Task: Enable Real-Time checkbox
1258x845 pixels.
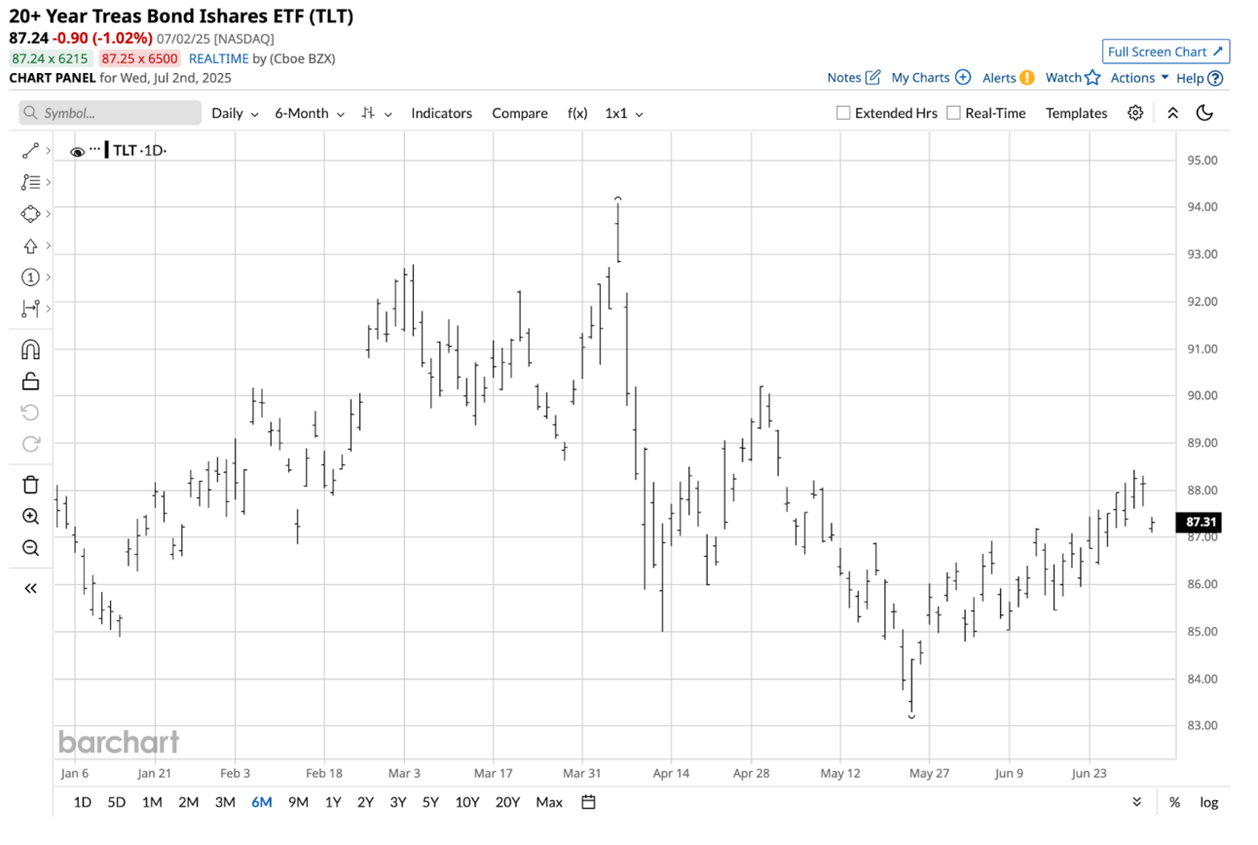Action: pyautogui.click(x=953, y=113)
